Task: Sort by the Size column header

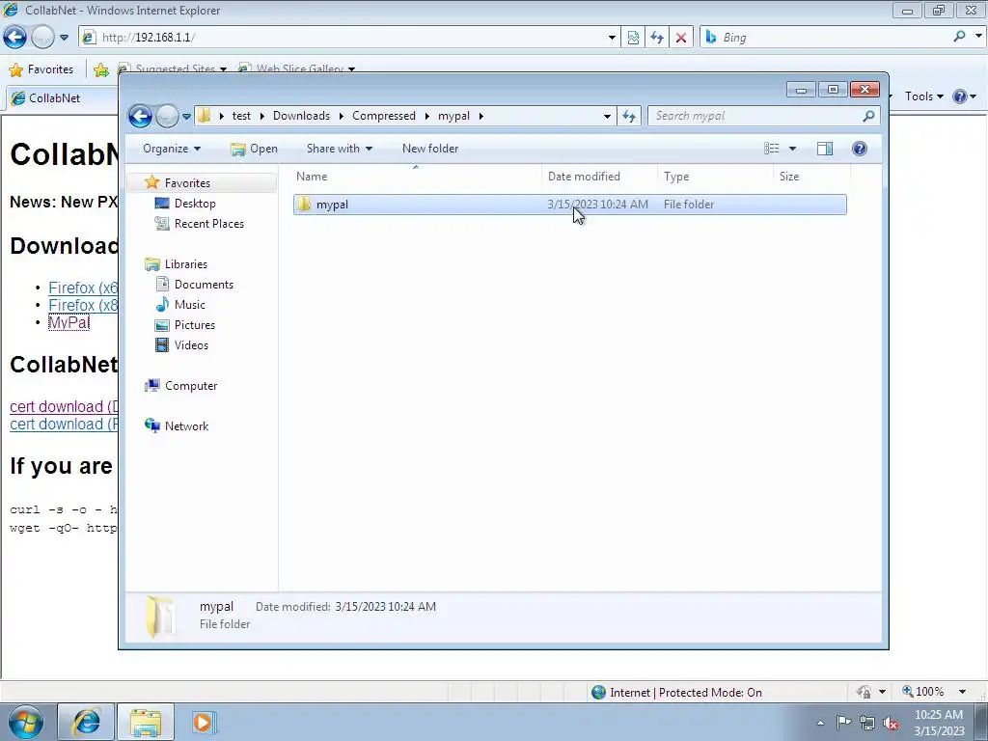Action: tap(810, 177)
